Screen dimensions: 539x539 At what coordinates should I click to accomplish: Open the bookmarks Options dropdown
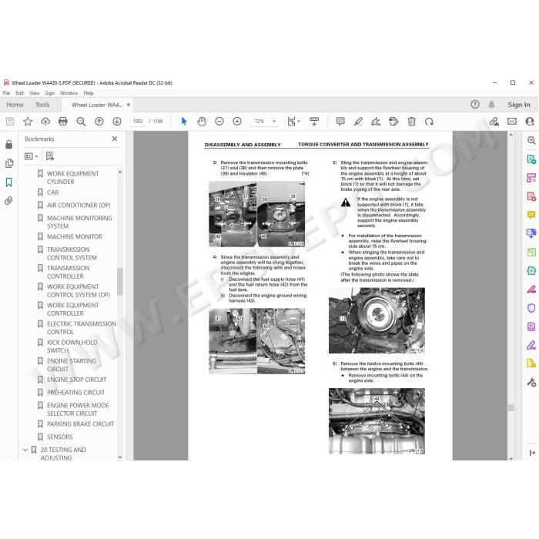click(31, 156)
